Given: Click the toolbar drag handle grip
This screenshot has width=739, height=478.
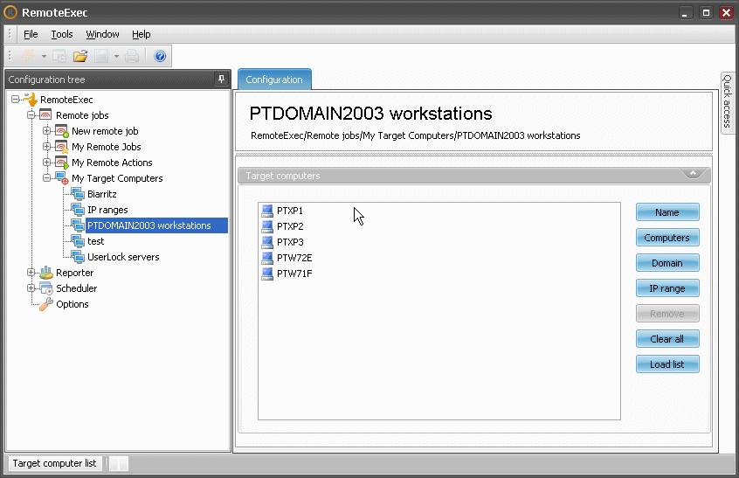Looking at the screenshot, I should click(x=10, y=56).
